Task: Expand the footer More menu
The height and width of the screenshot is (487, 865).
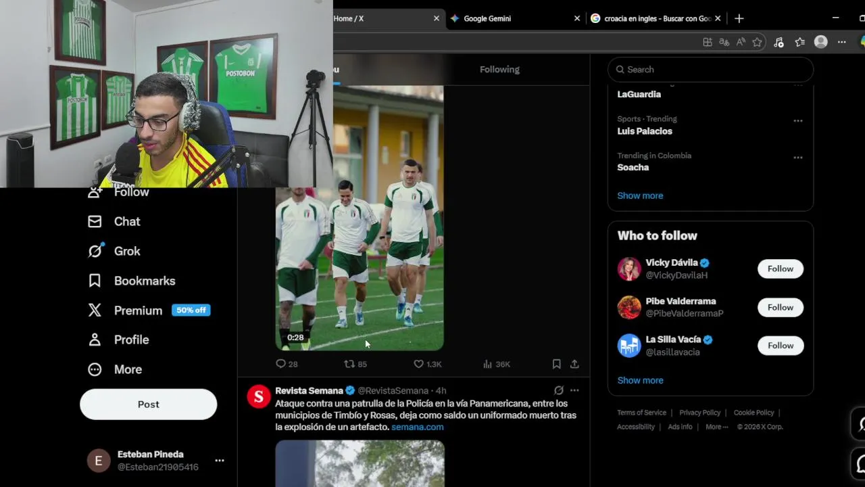Action: [716, 427]
